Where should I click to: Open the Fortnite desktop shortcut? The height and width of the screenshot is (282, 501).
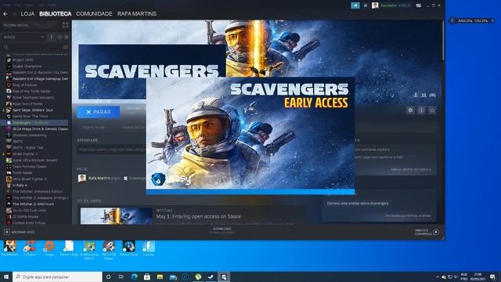coord(149,248)
